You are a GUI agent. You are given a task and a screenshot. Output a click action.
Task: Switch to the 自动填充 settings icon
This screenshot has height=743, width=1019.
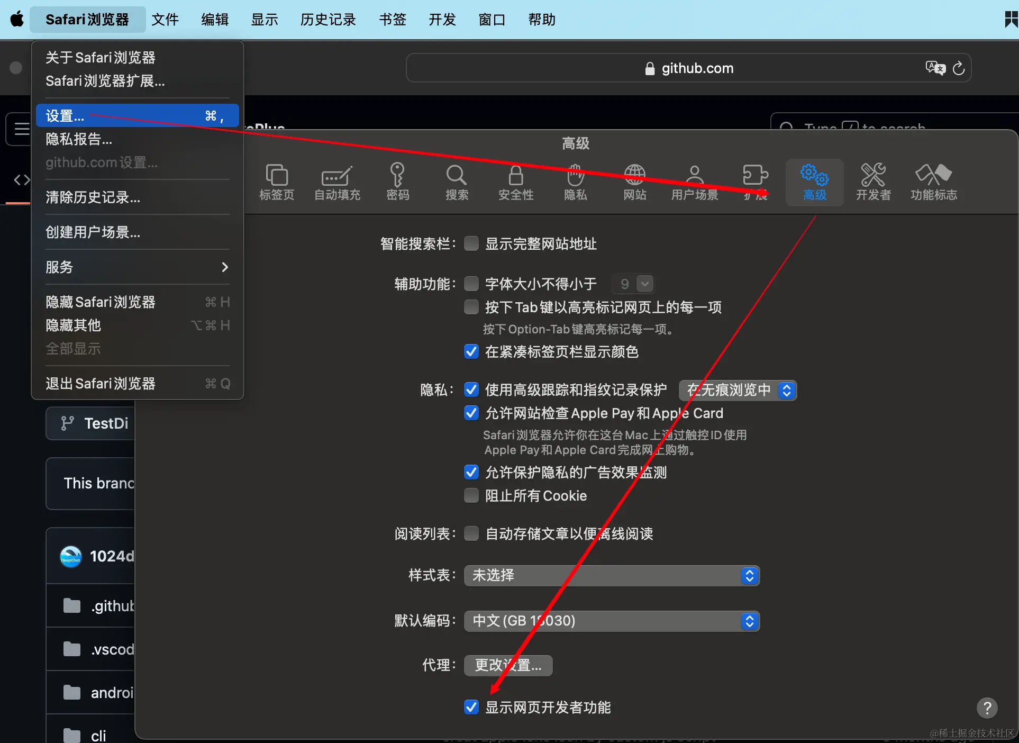tap(336, 182)
